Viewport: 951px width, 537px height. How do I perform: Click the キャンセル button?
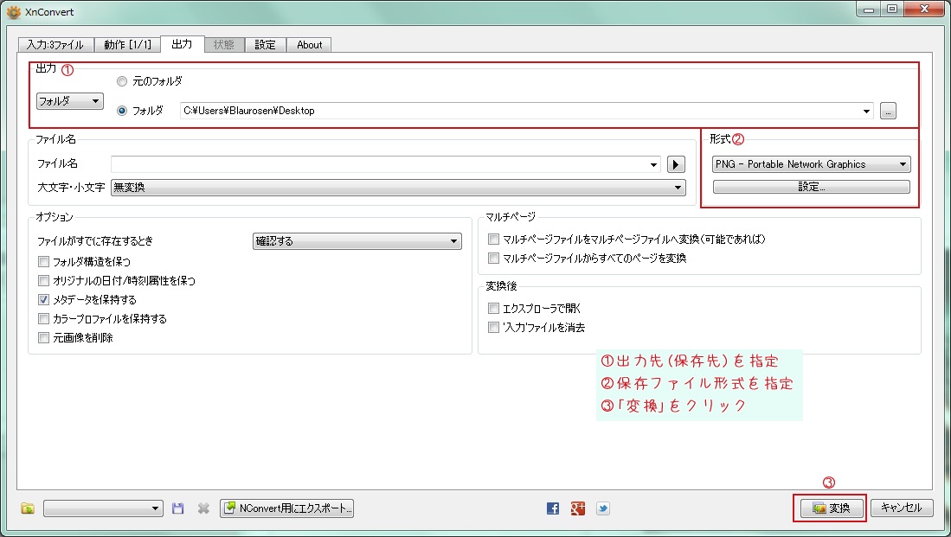tap(902, 508)
